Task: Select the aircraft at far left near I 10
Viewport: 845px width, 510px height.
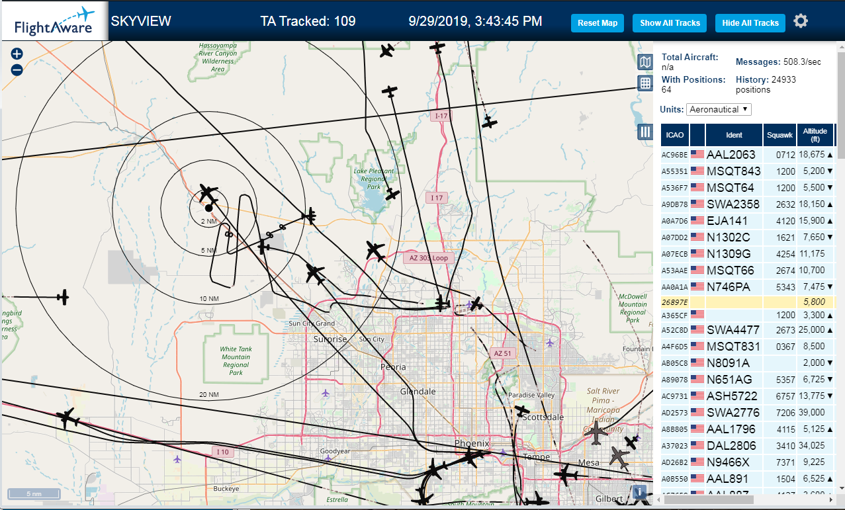Action: [67, 418]
